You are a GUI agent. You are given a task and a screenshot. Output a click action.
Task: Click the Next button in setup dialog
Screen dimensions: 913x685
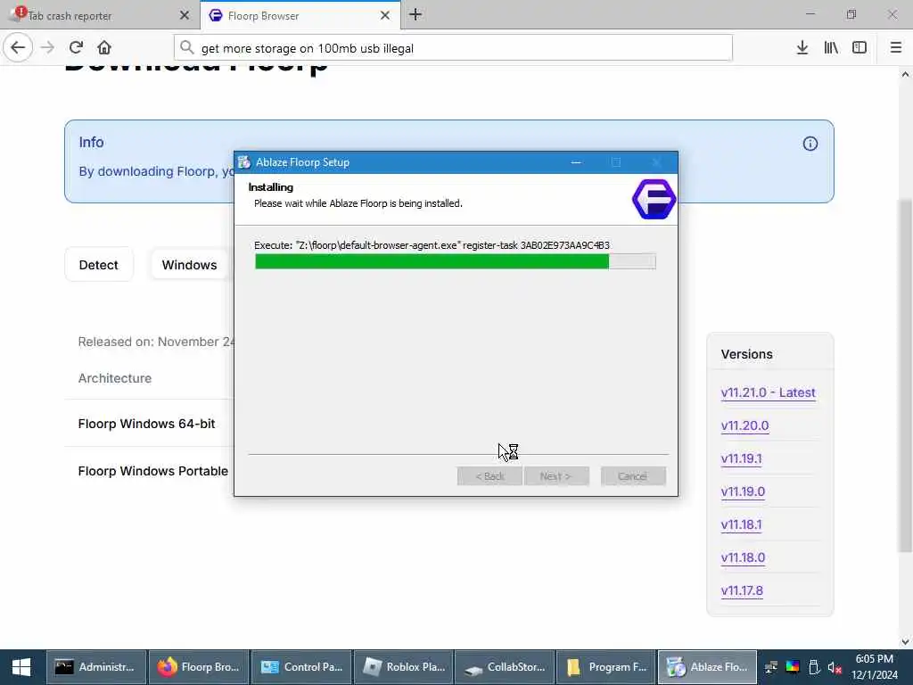(x=556, y=476)
